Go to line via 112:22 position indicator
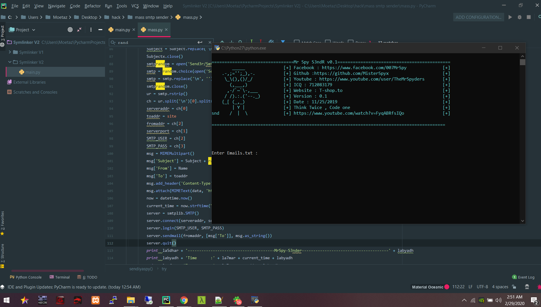 click(458, 287)
